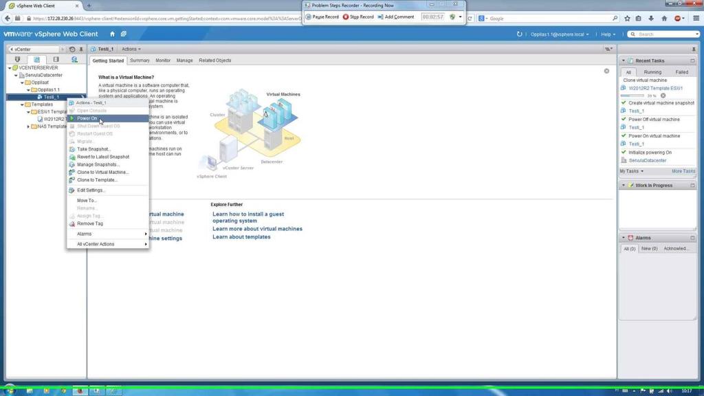This screenshot has height=396, width=704.
Task: Switch to Hosts and Clusters inventory icon
Action: coord(17,59)
